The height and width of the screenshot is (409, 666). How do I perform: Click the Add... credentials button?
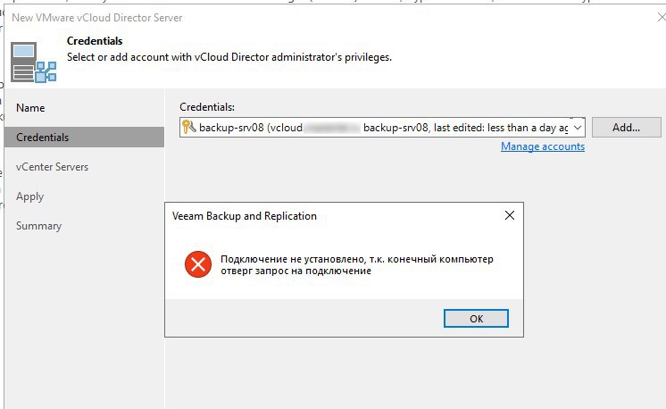pos(627,128)
